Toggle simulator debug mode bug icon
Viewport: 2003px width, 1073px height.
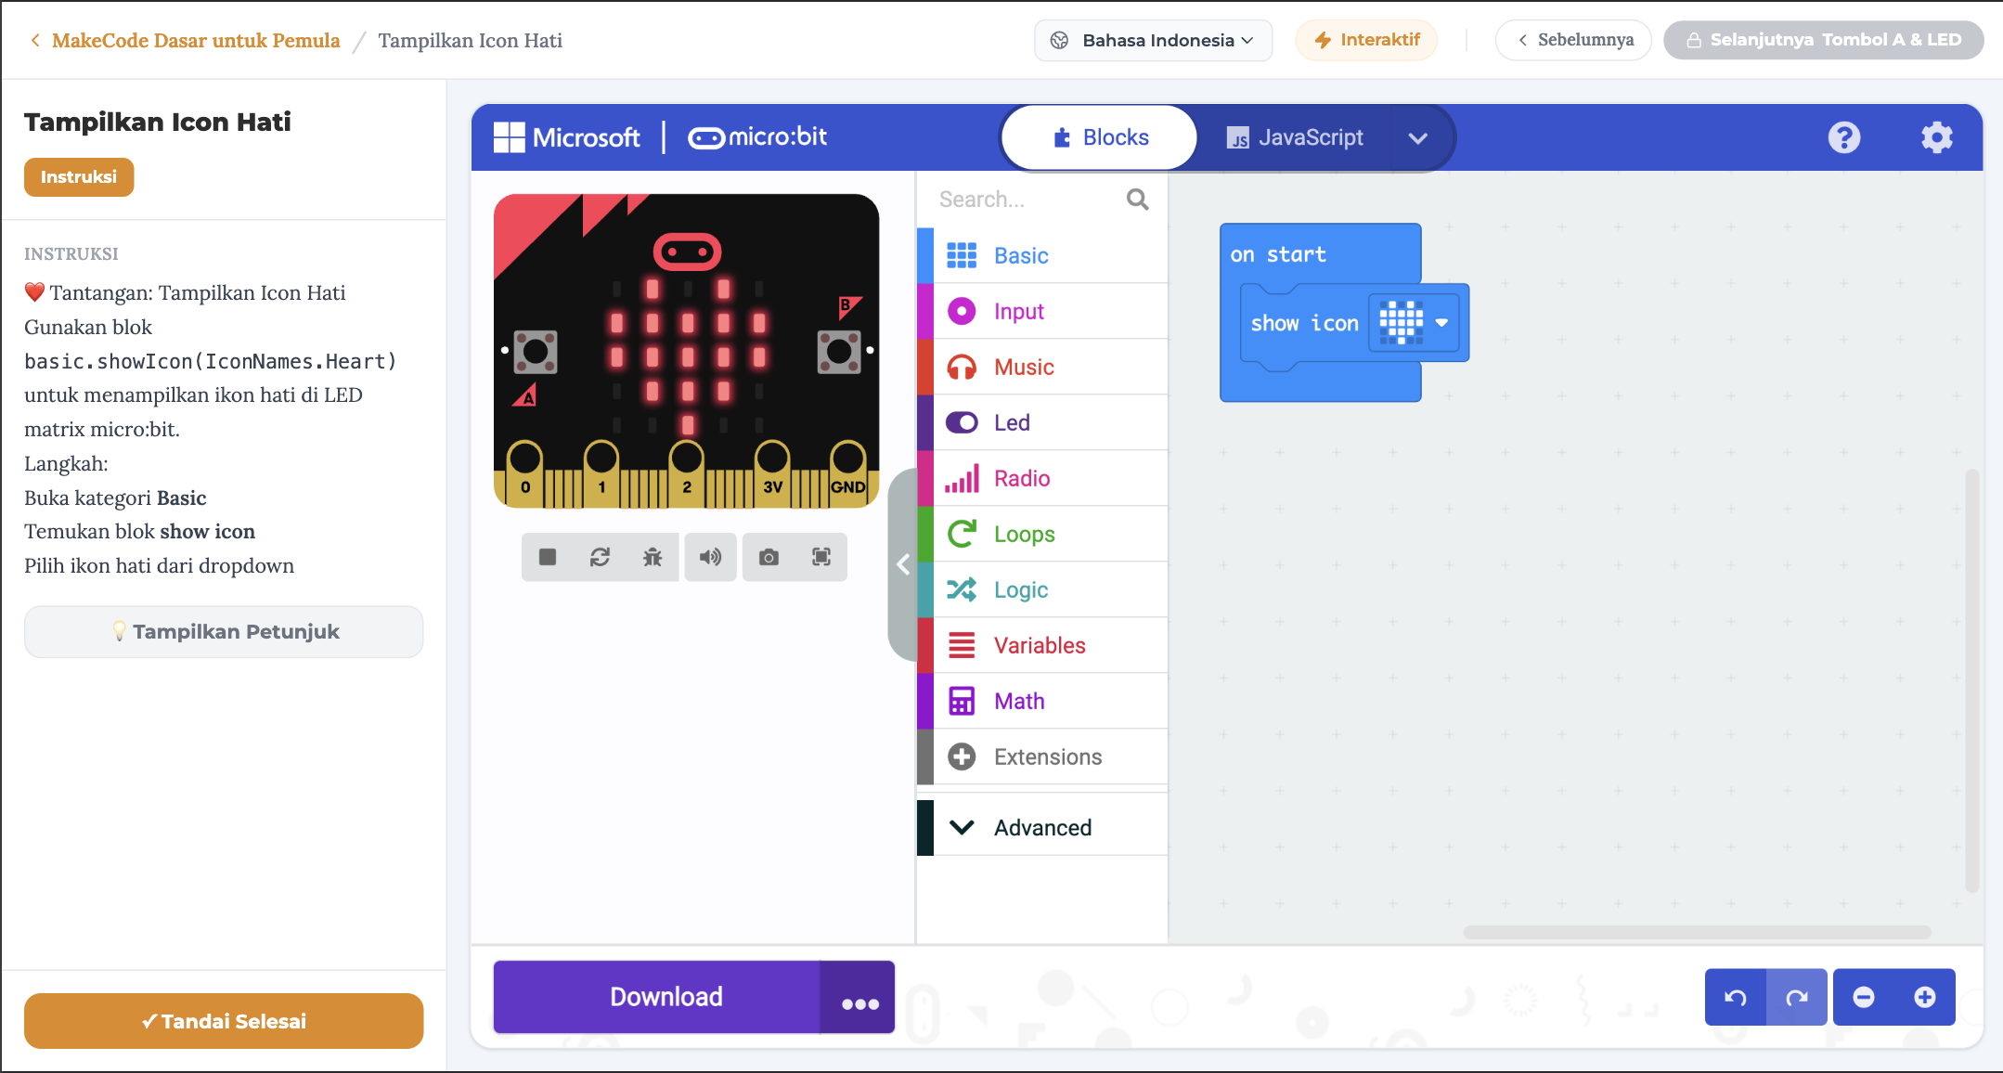(653, 557)
